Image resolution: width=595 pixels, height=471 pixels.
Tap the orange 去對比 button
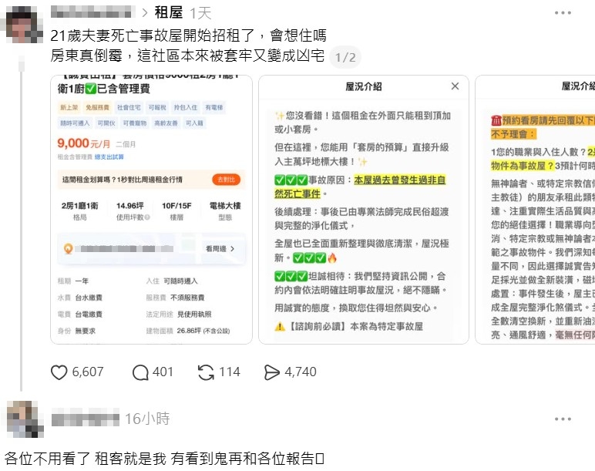[x=226, y=180]
